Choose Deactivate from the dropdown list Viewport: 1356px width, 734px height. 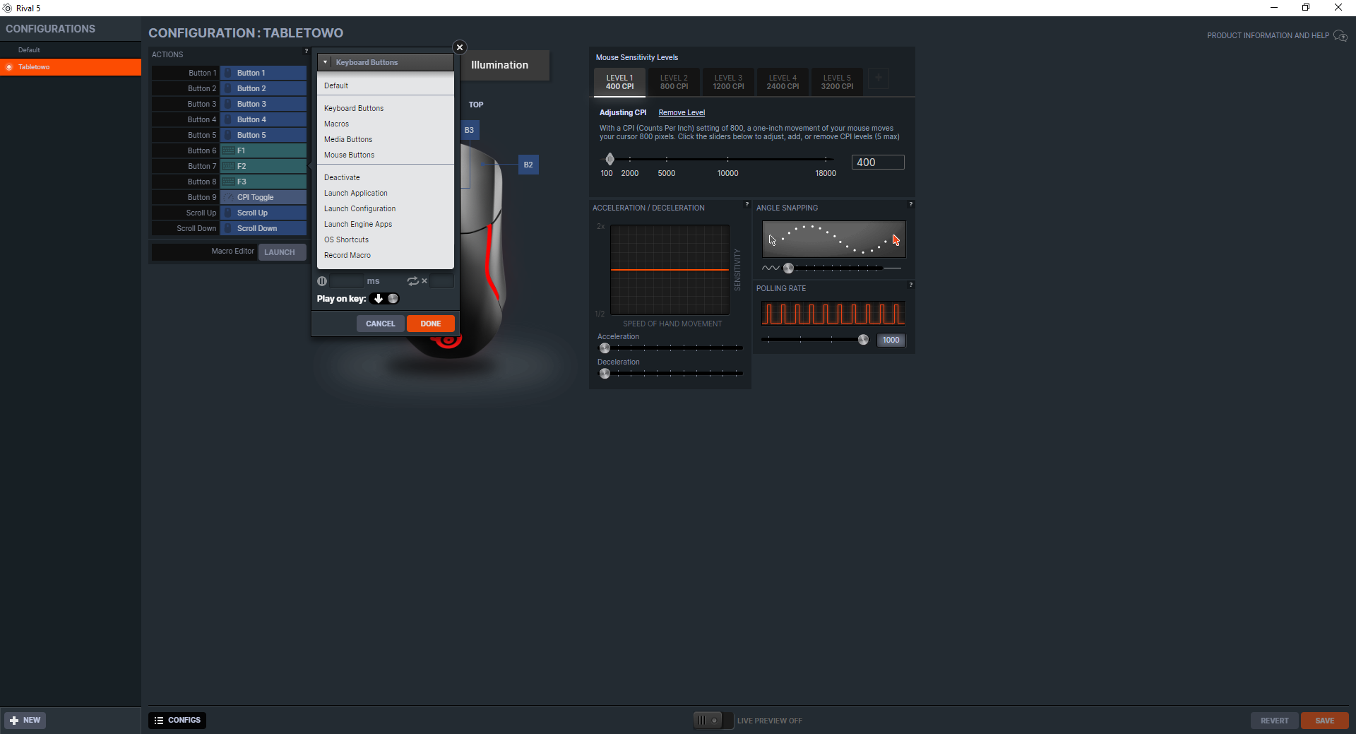[386, 177]
